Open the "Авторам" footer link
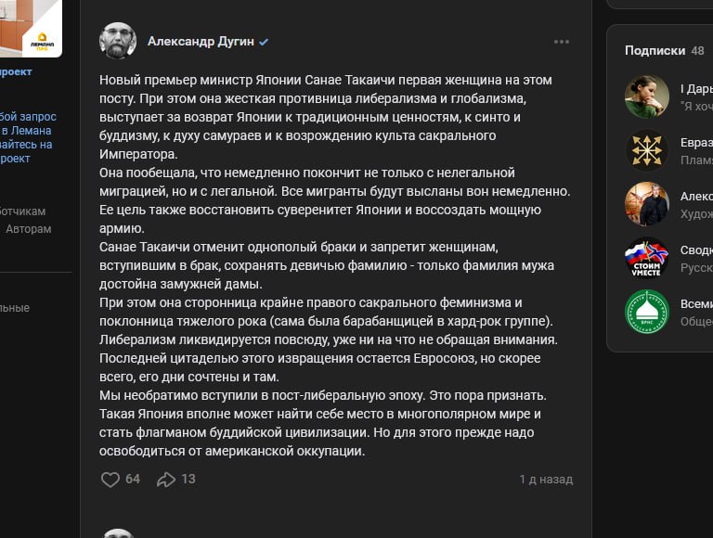 (x=29, y=229)
